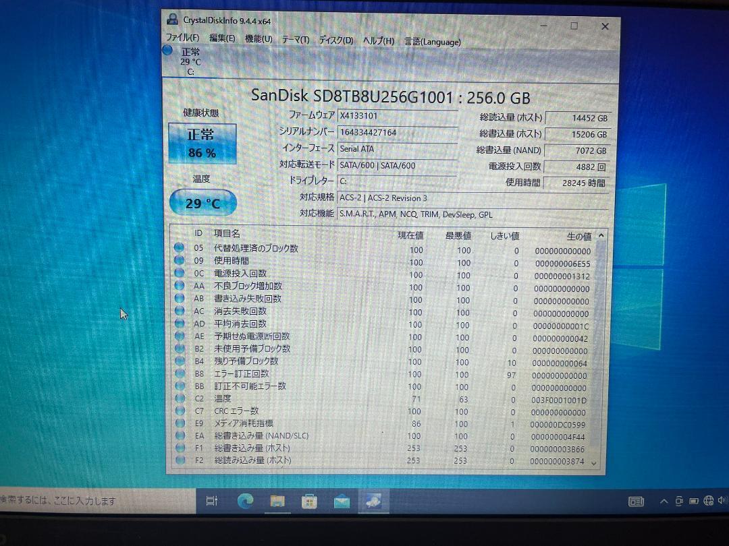Click the SMART list scroll up arrow
This screenshot has height=546, width=729.
click(601, 236)
